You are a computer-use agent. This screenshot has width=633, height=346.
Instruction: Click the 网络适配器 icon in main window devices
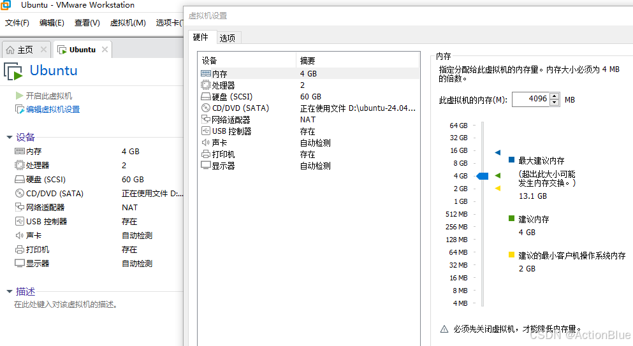point(19,207)
